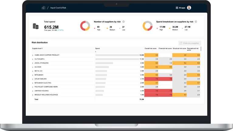Sort by Overall risk score column header
Image resolution: width=233 pixels, height=131 pixels.
click(x=151, y=48)
